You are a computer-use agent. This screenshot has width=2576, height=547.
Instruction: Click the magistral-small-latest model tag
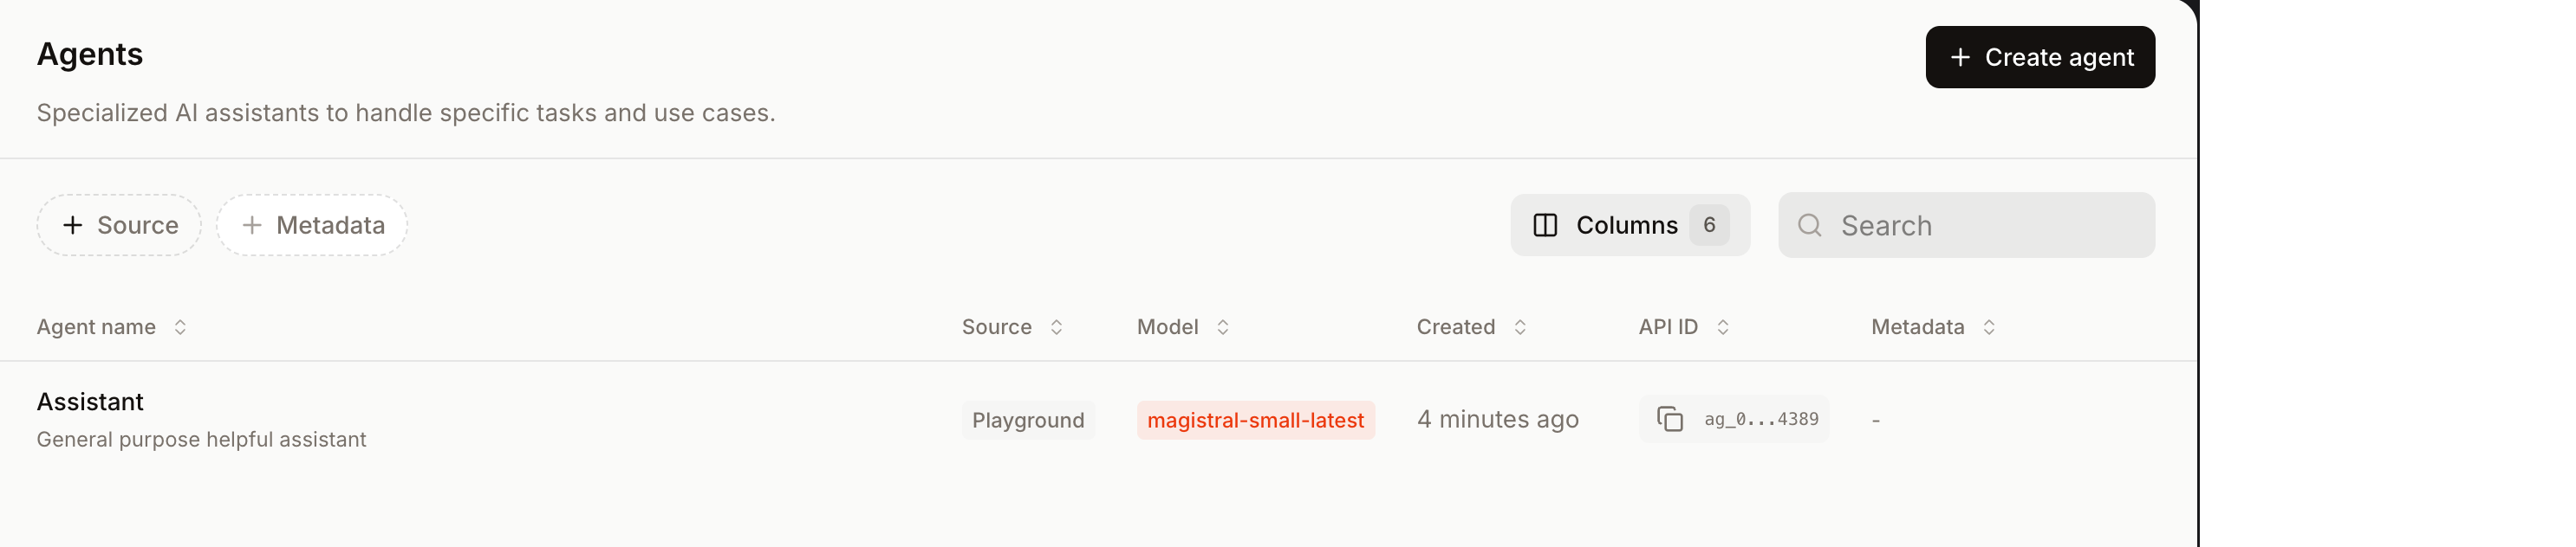pyautogui.click(x=1255, y=421)
